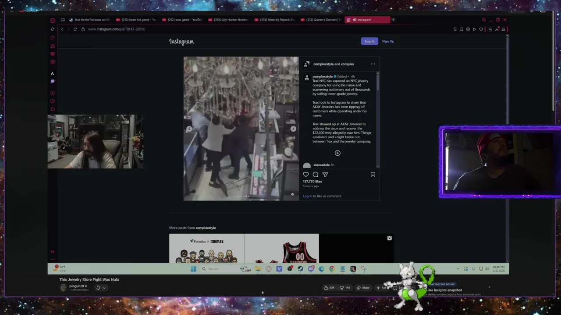Click complexstyle under More posts from
Viewport: 561px width, 315px height.
[x=206, y=228]
